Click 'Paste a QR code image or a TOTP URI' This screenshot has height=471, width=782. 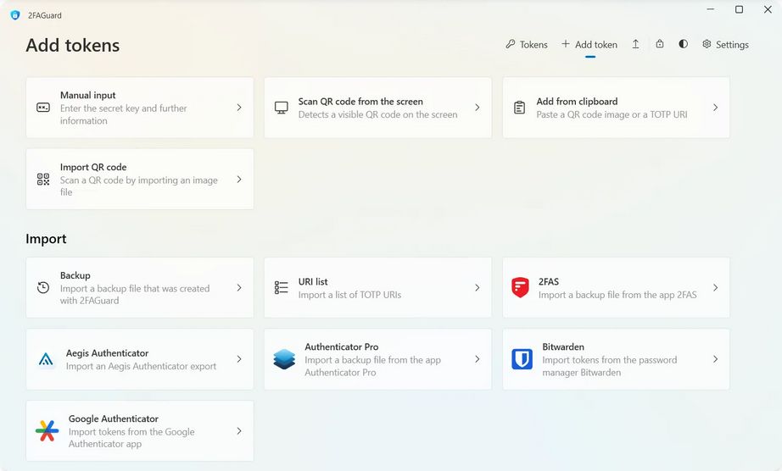pyautogui.click(x=612, y=114)
